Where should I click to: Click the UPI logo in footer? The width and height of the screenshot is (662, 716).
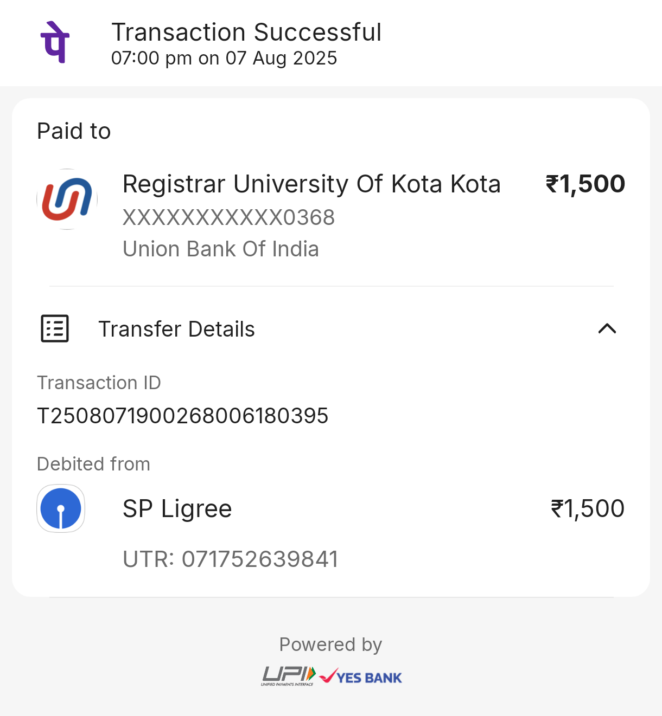tap(288, 676)
